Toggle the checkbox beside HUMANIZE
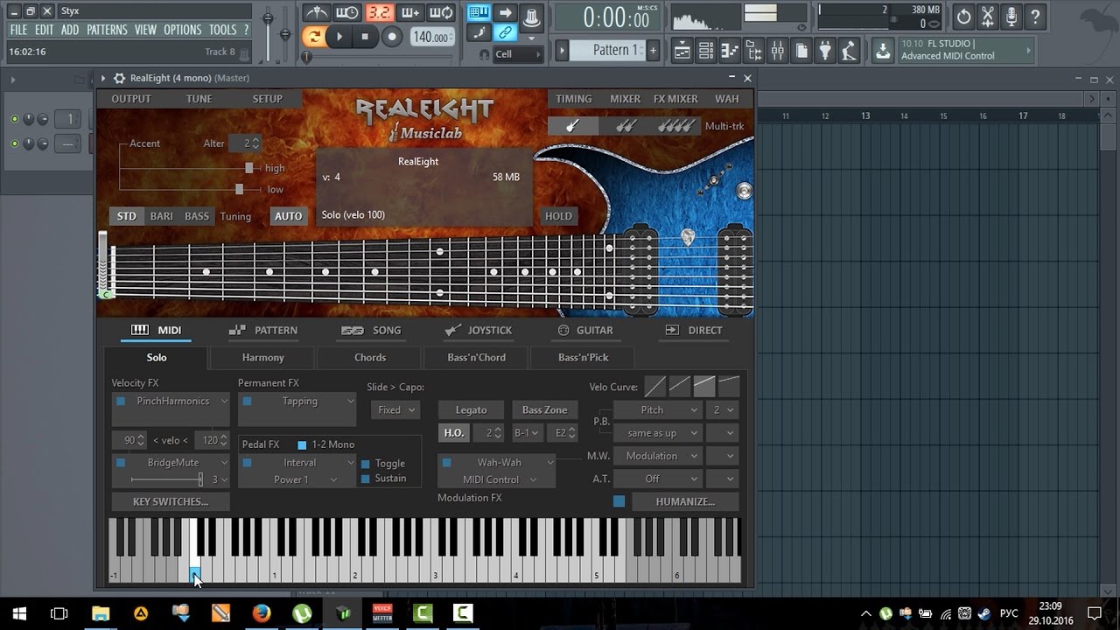This screenshot has width=1120, height=630. (619, 501)
